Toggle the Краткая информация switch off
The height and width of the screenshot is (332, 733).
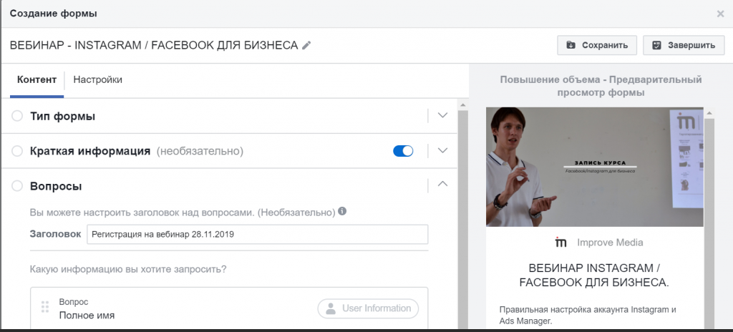[403, 151]
